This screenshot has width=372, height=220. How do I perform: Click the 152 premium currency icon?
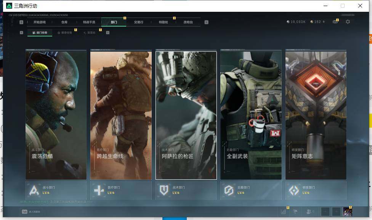312,22
